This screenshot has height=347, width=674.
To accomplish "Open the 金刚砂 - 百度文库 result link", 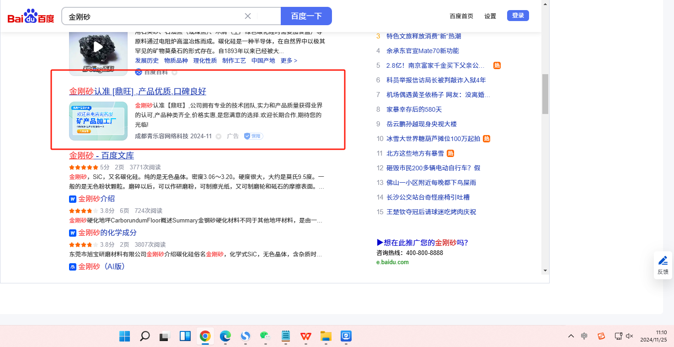I will pyautogui.click(x=102, y=155).
